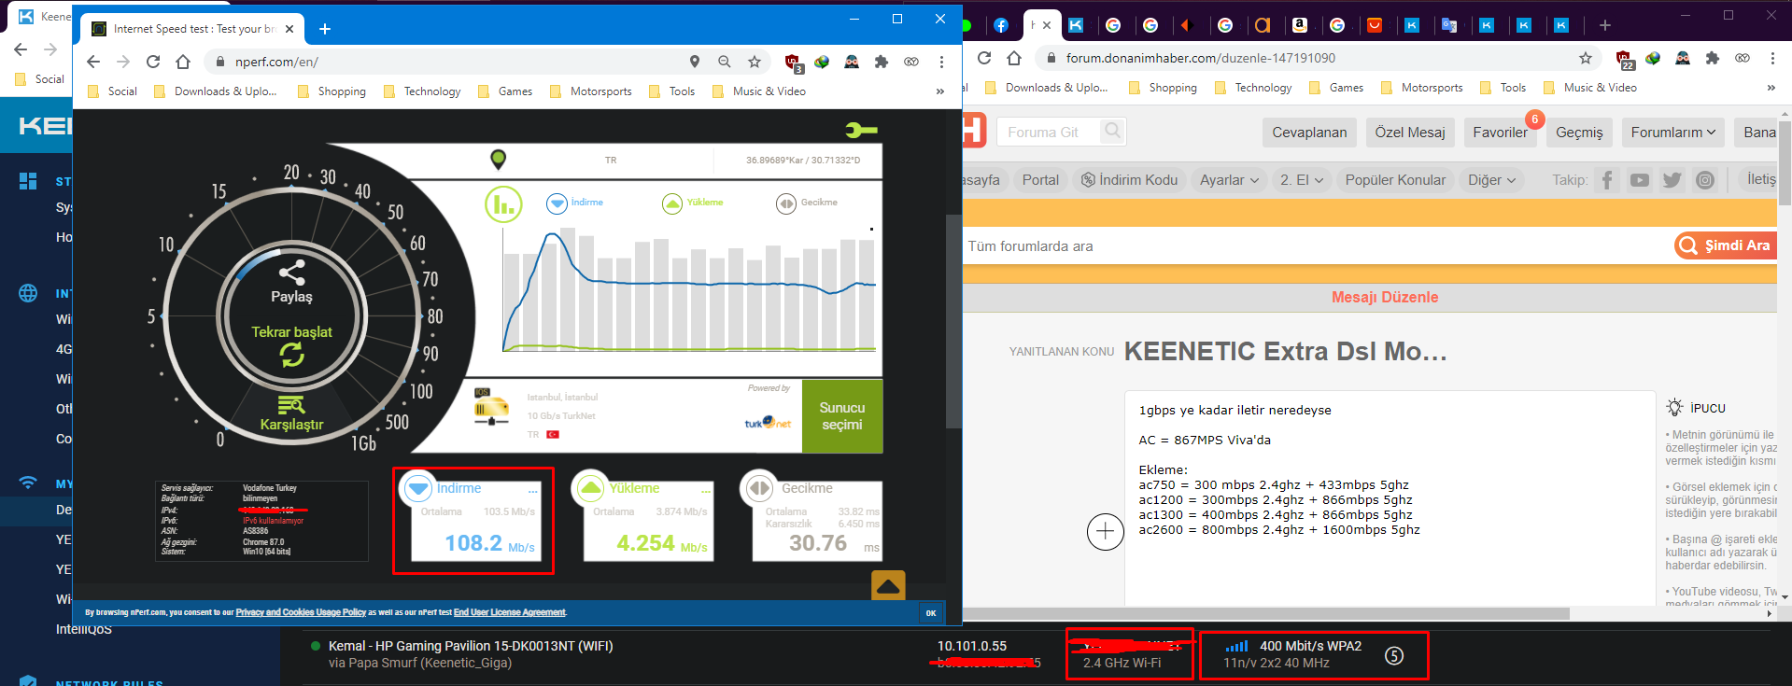Open Özel Mesaj on forum page
This screenshot has height=686, width=1792.
pyautogui.click(x=1410, y=133)
